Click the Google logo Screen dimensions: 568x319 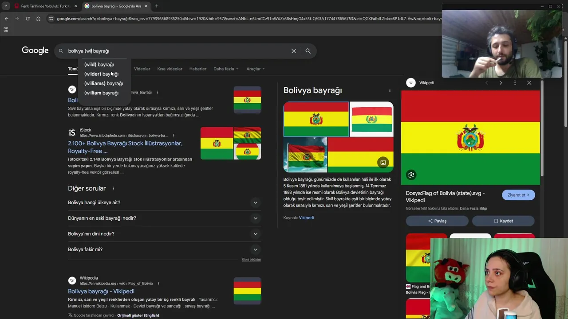tap(35, 51)
